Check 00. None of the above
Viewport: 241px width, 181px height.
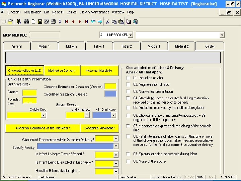pyautogui.click(x=128, y=161)
